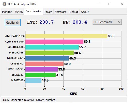Viewport: 128px width, 103px height.
Task: Close the U.C.A. Analyzer window
Action: (122, 4)
